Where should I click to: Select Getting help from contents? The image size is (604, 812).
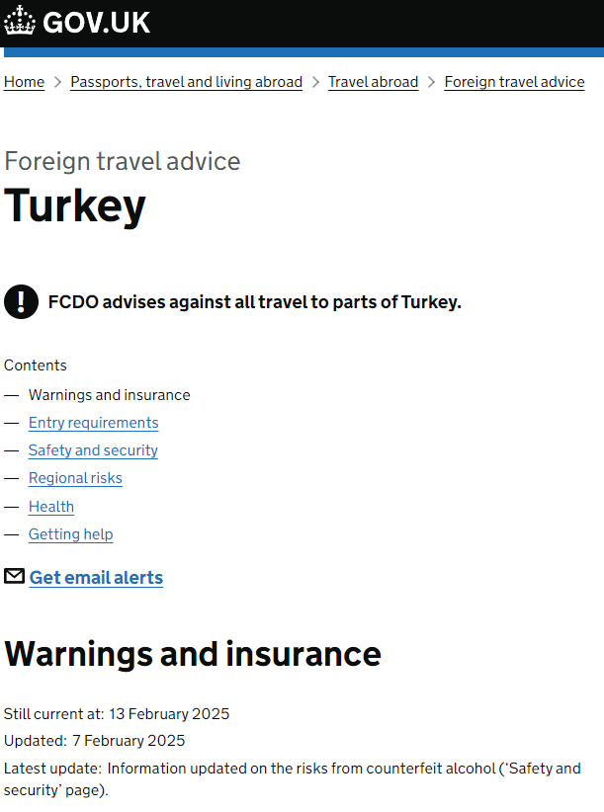[x=70, y=534]
